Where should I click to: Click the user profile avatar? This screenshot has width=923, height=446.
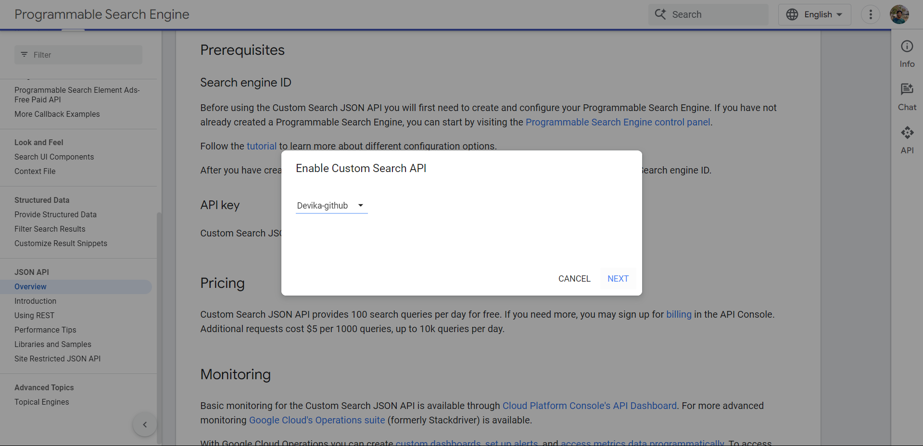point(899,14)
